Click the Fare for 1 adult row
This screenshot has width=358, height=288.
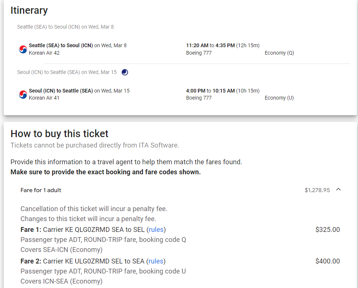point(41,190)
